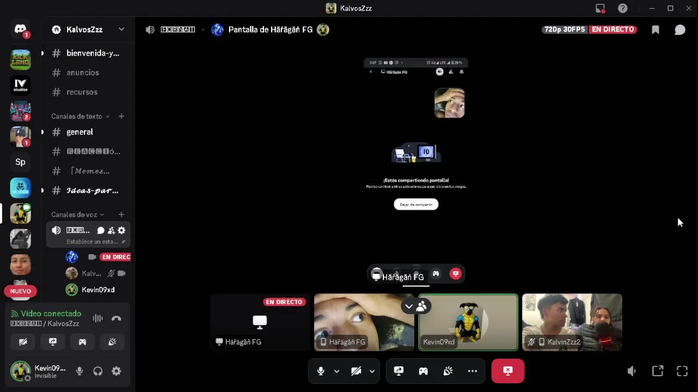Open Discord direct messages home icon
Viewport: 698px width, 392px height.
(x=20, y=29)
